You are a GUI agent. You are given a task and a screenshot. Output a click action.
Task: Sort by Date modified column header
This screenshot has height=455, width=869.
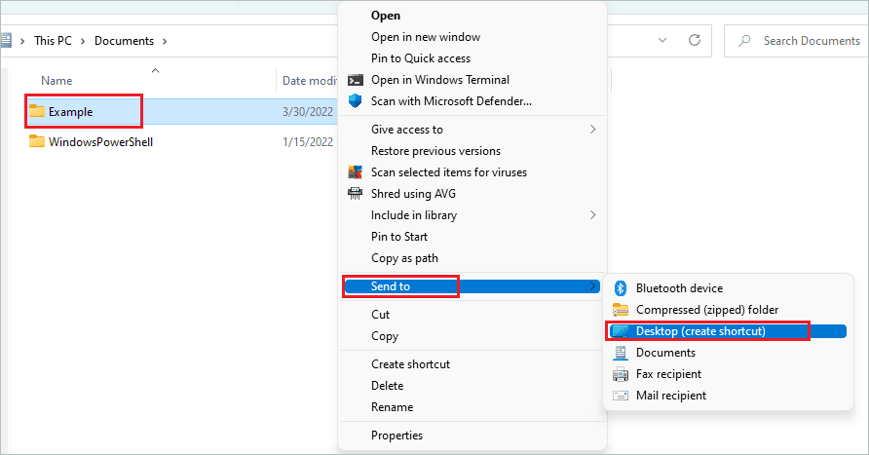310,81
